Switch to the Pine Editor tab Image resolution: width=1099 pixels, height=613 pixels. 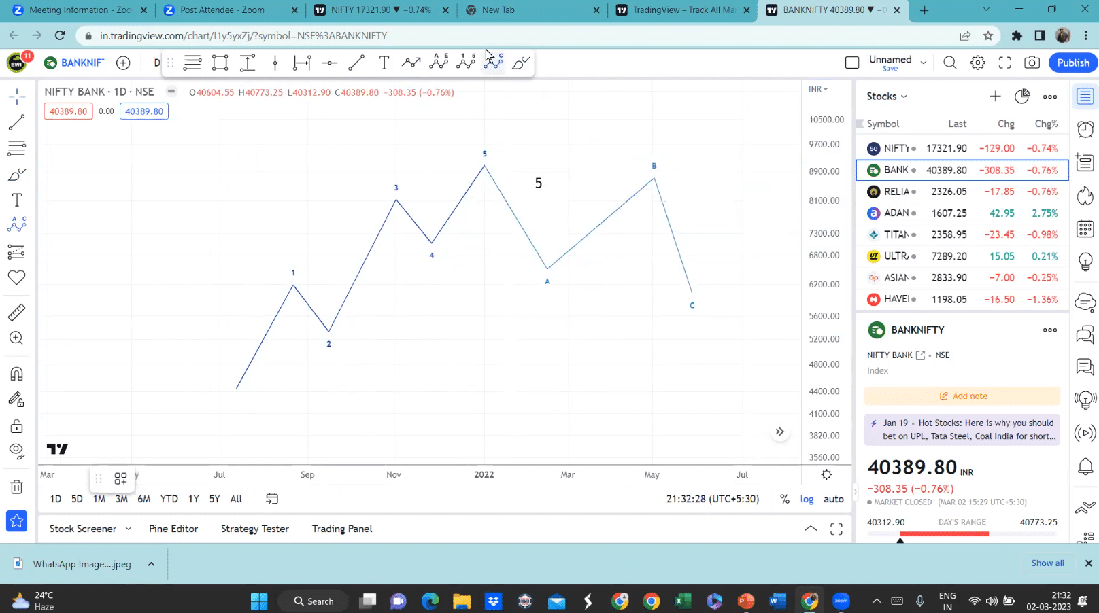(x=173, y=528)
